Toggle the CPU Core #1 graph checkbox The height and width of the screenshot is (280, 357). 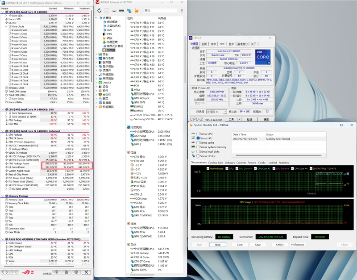click(x=237, y=169)
